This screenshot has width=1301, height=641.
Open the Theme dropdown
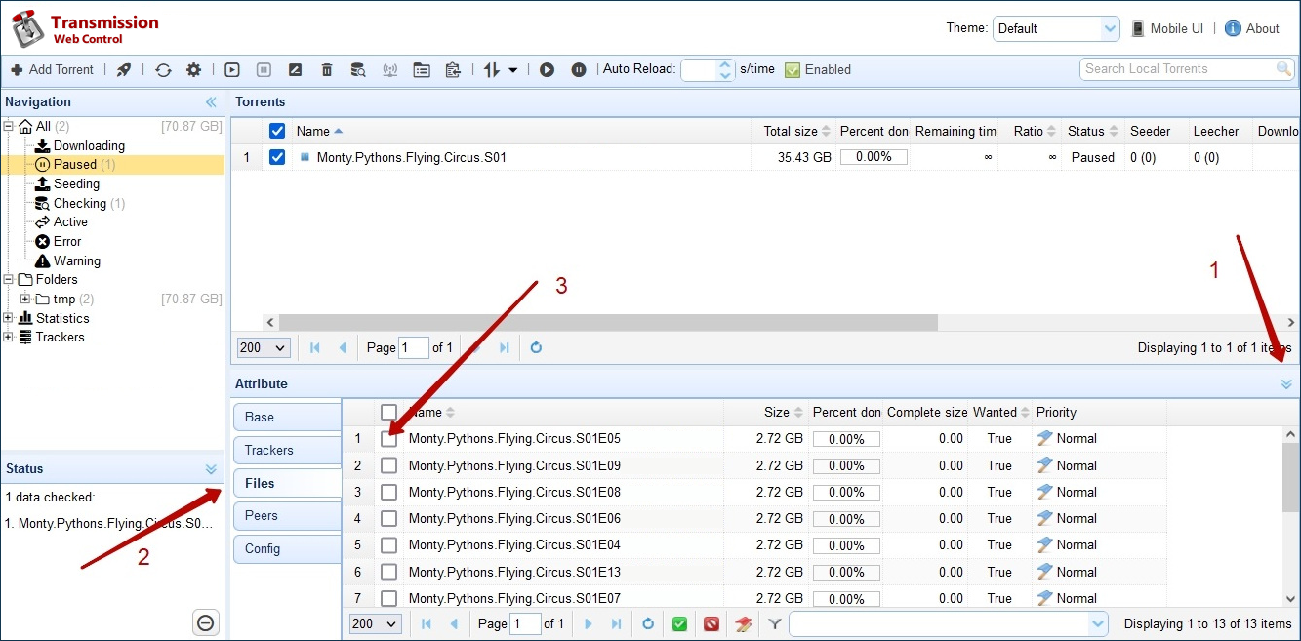[x=1056, y=28]
